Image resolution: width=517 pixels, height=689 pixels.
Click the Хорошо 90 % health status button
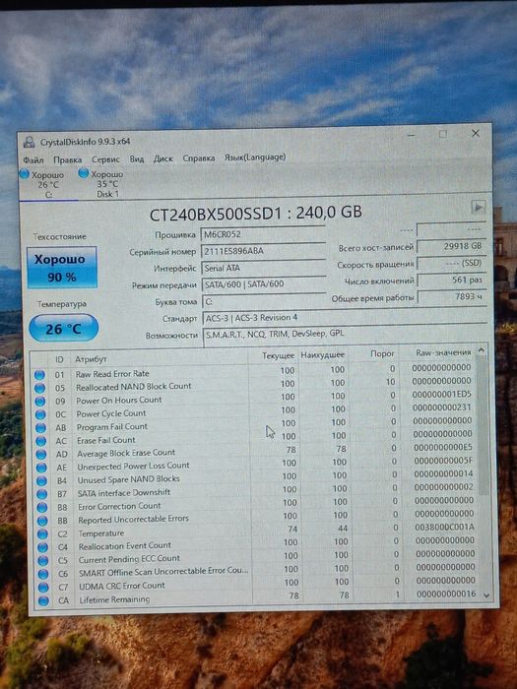pyautogui.click(x=61, y=267)
